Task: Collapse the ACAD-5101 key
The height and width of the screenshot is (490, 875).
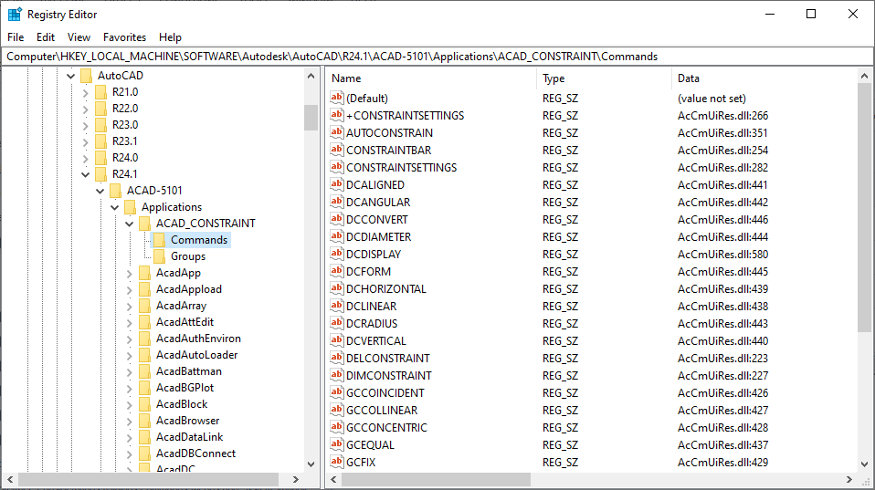Action: pyautogui.click(x=100, y=192)
